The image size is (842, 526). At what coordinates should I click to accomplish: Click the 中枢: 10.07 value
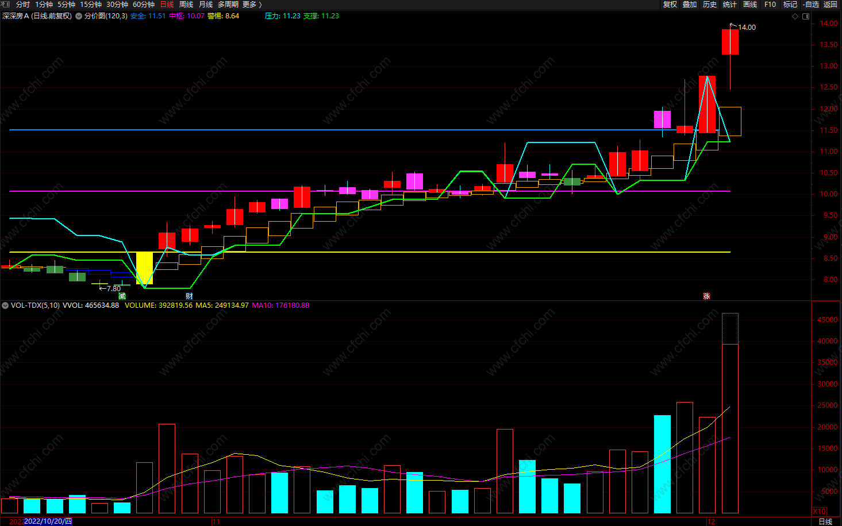pos(187,16)
